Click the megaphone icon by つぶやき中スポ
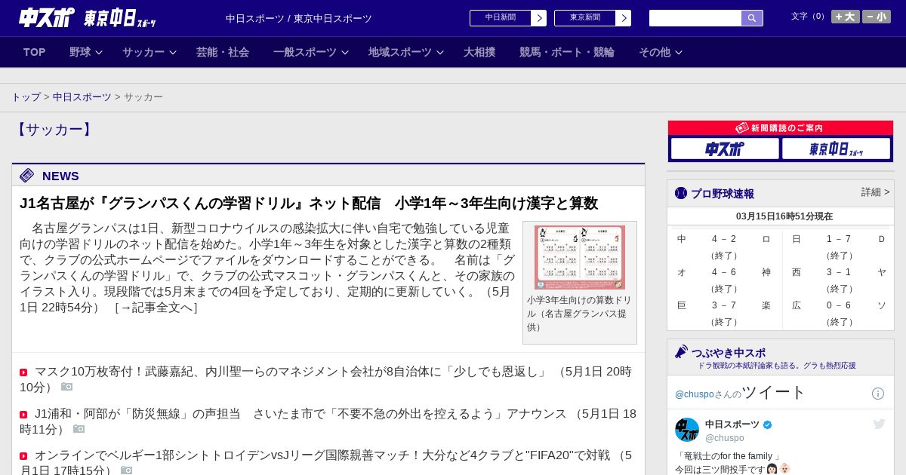 [x=681, y=351]
